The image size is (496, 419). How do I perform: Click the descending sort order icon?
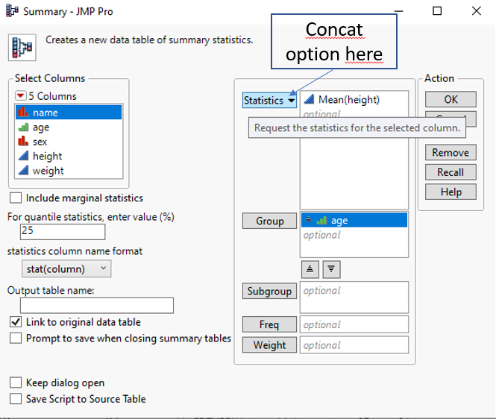[331, 268]
